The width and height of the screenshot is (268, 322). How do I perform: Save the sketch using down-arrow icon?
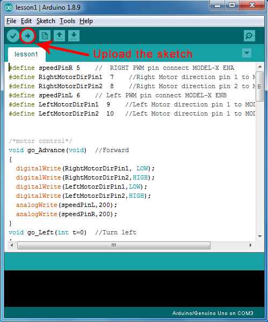pyautogui.click(x=74, y=36)
